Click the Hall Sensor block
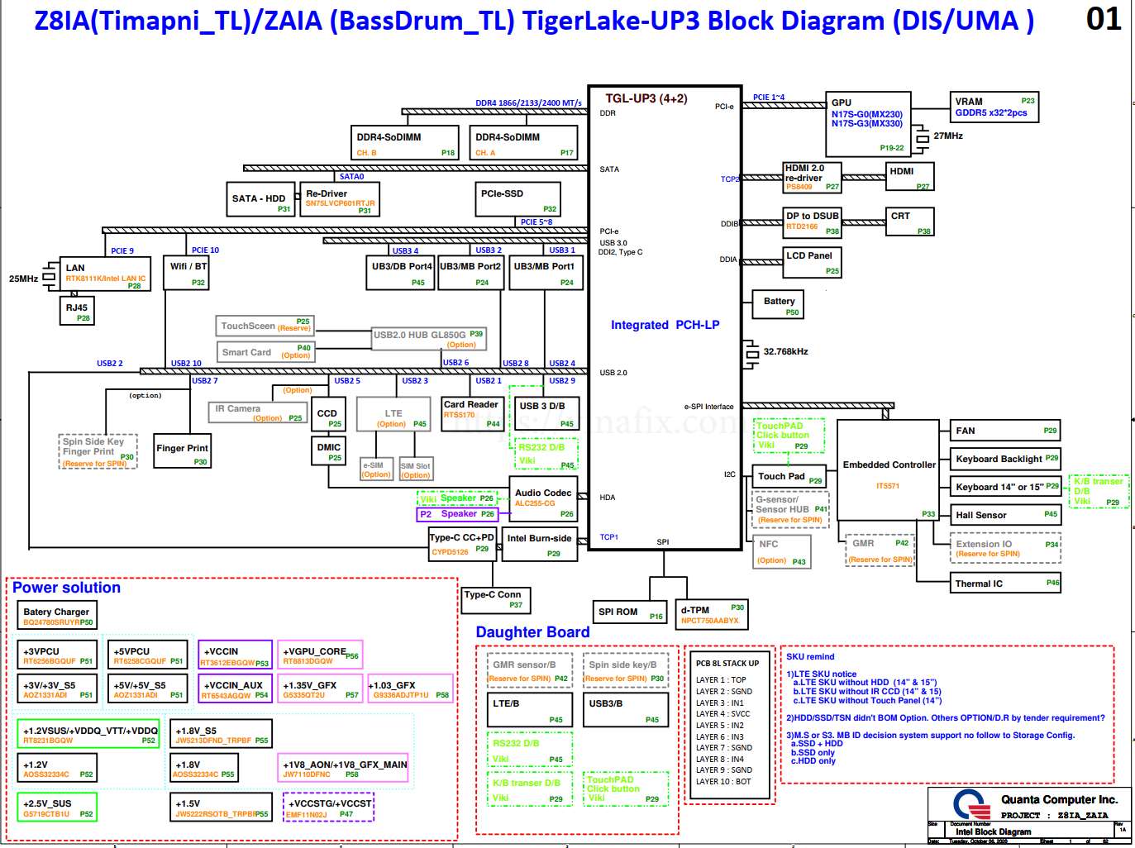Viewport: 1135px width, 848px height. (1006, 515)
